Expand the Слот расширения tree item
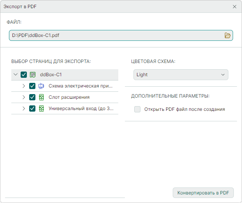This screenshot has width=242, height=203. coord(24,97)
